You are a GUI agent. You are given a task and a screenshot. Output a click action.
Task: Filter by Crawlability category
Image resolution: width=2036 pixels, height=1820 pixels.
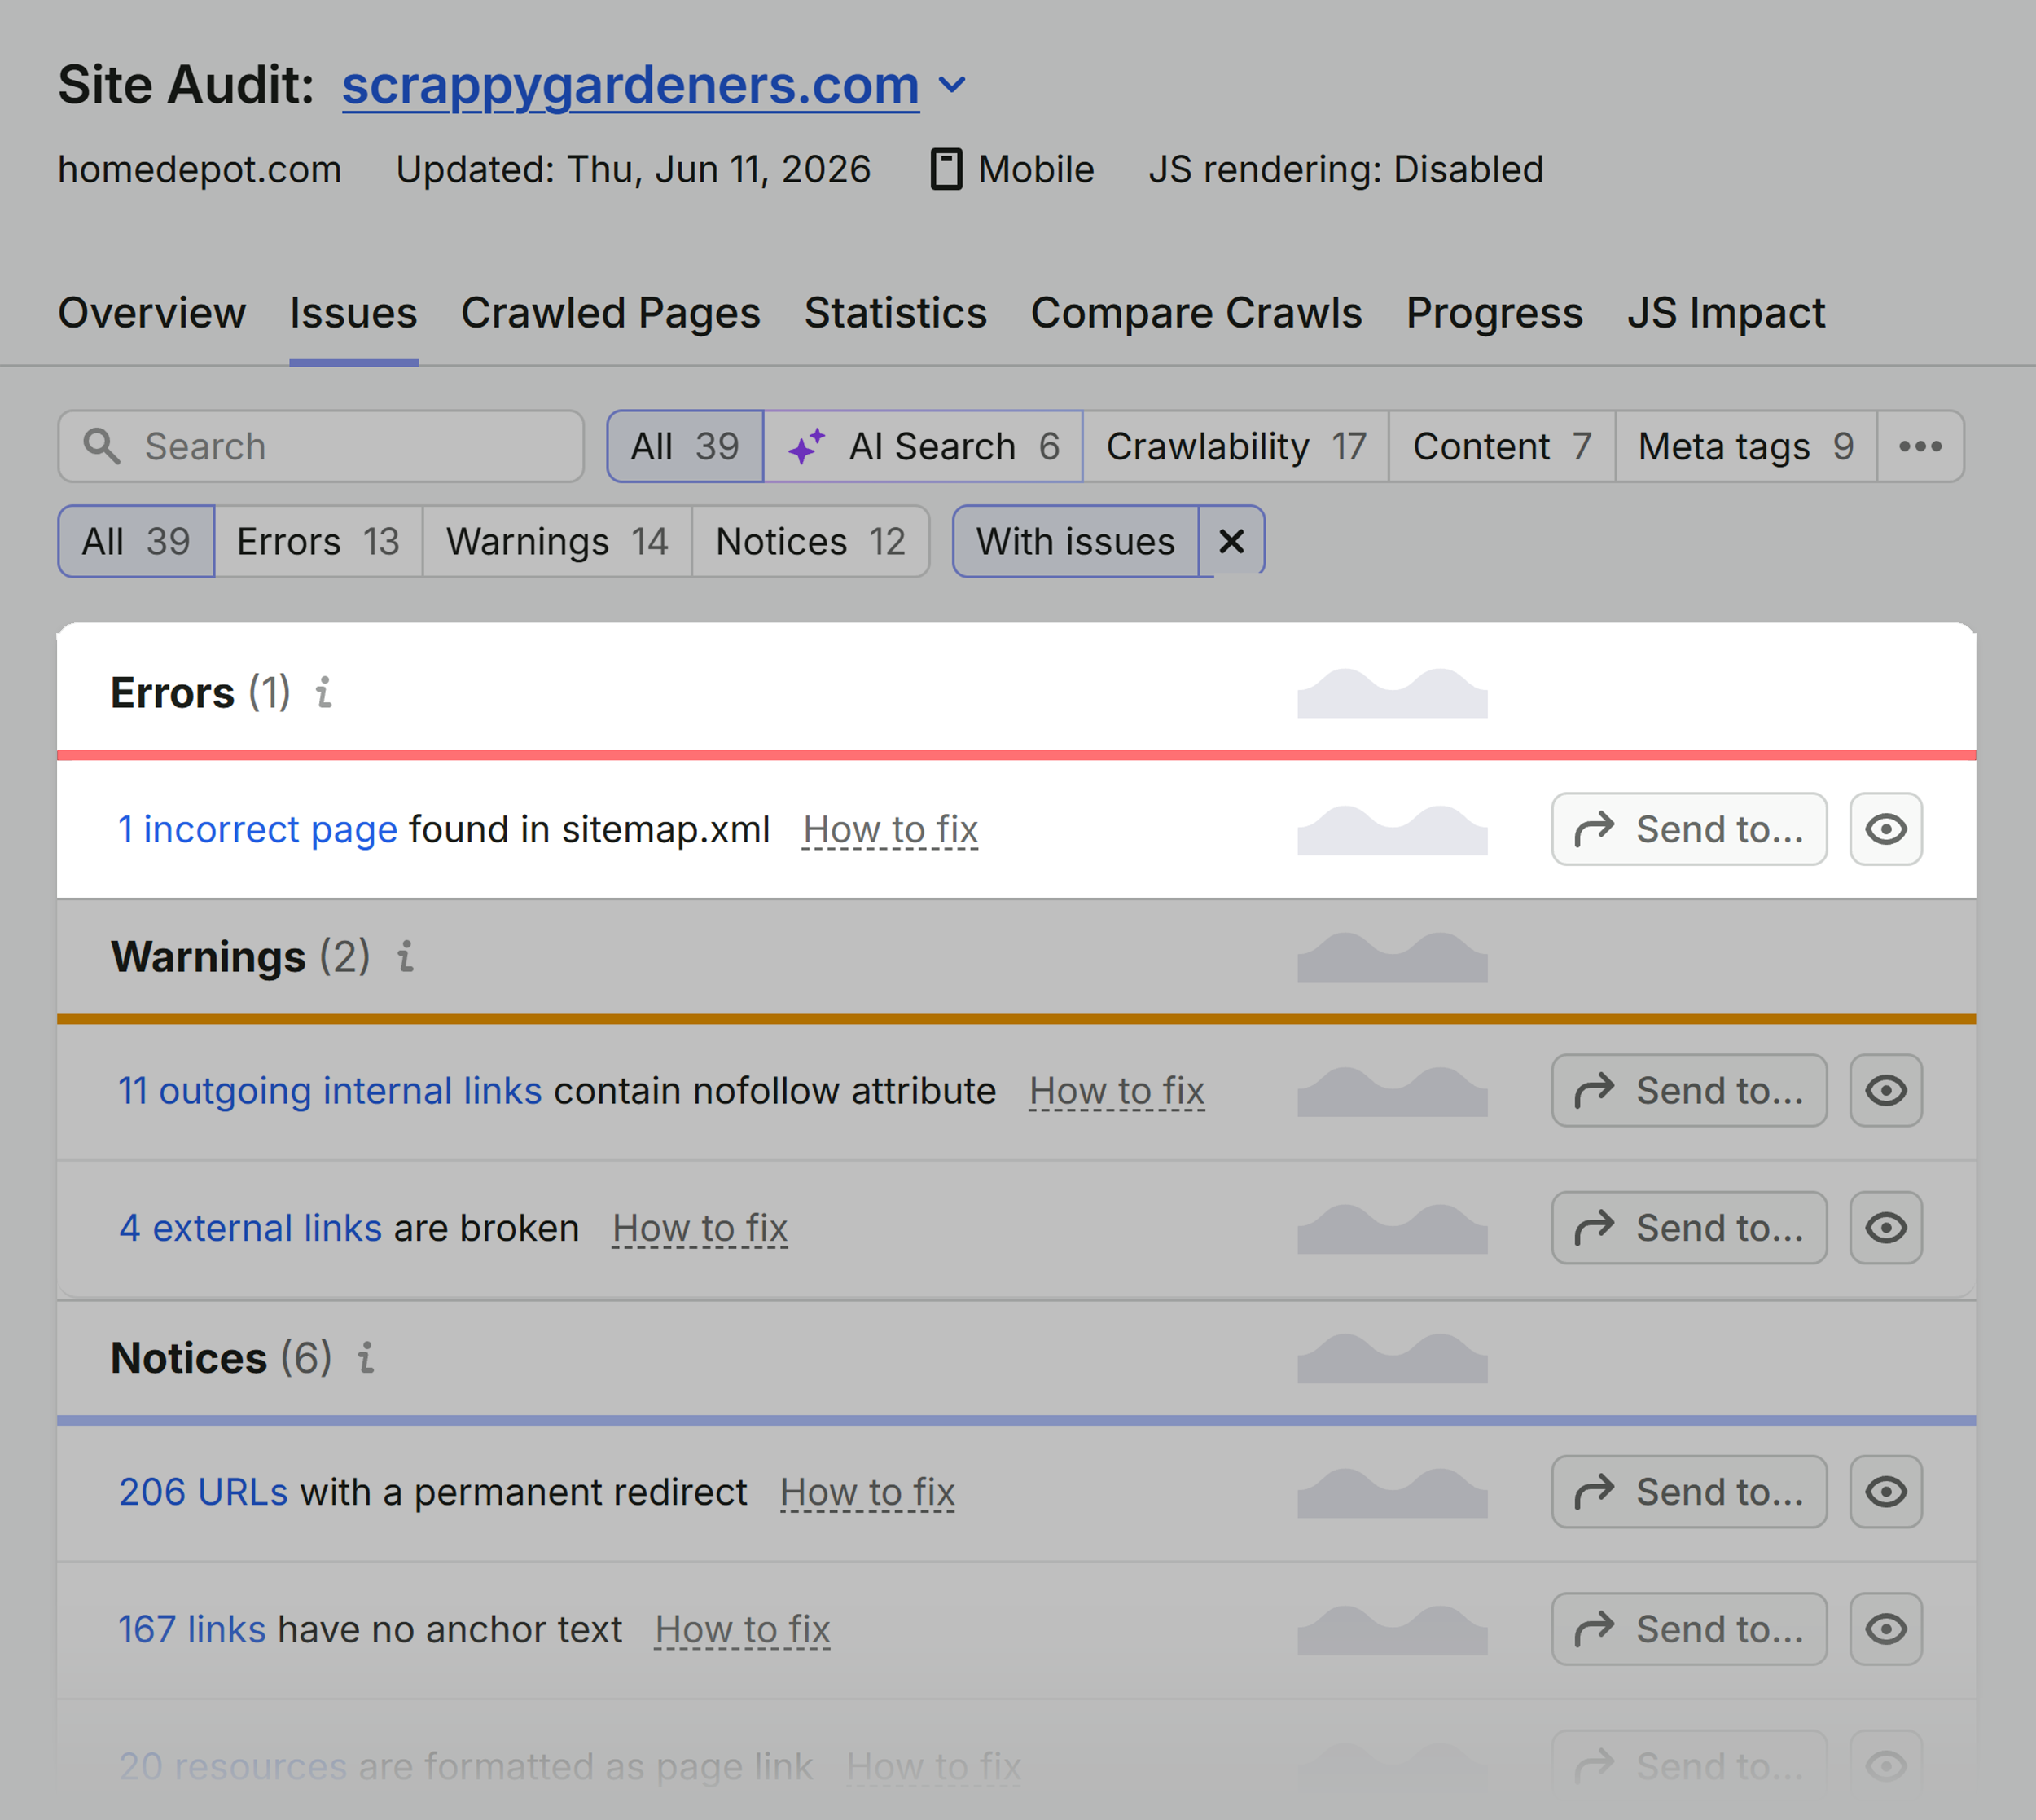click(1235, 446)
